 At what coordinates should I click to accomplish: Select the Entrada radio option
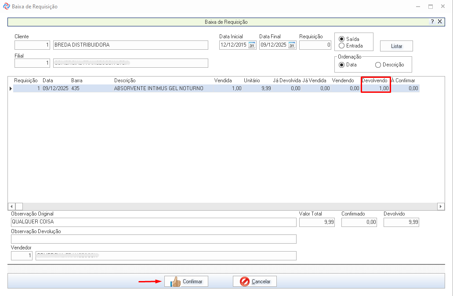click(341, 46)
